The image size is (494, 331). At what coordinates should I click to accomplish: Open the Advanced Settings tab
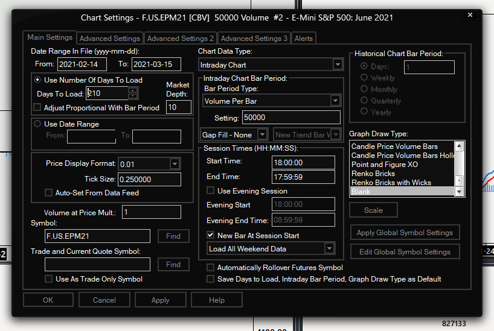click(x=110, y=39)
